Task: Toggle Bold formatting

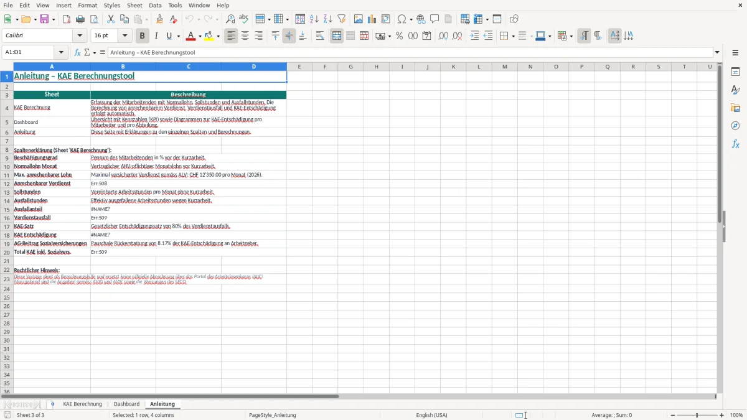Action: click(x=142, y=36)
